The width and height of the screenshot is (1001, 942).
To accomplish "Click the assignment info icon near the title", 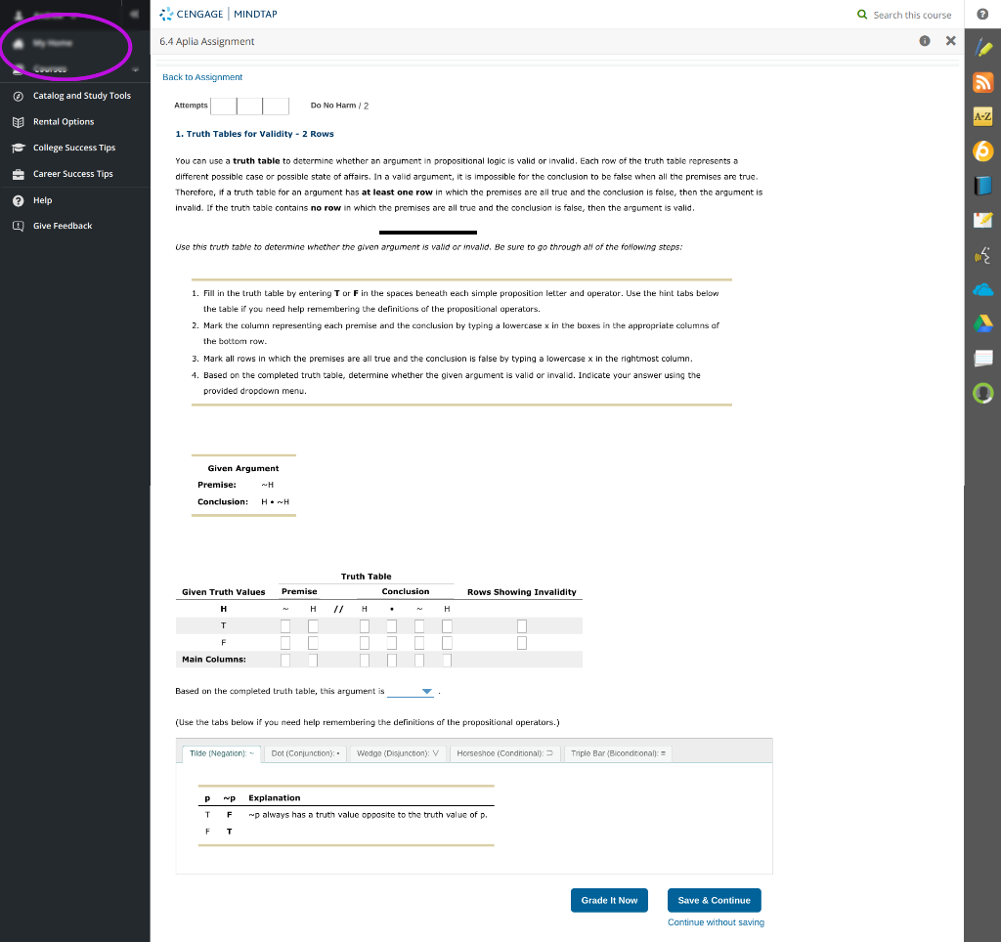I will (x=924, y=41).
